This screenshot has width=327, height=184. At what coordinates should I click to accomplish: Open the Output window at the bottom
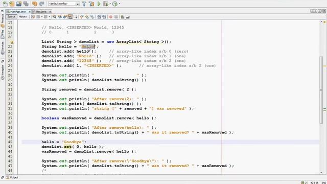(12, 177)
